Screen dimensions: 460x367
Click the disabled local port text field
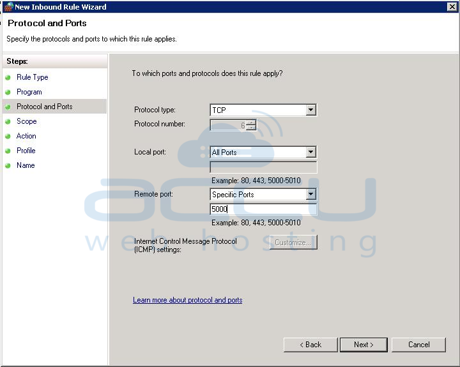263,167
